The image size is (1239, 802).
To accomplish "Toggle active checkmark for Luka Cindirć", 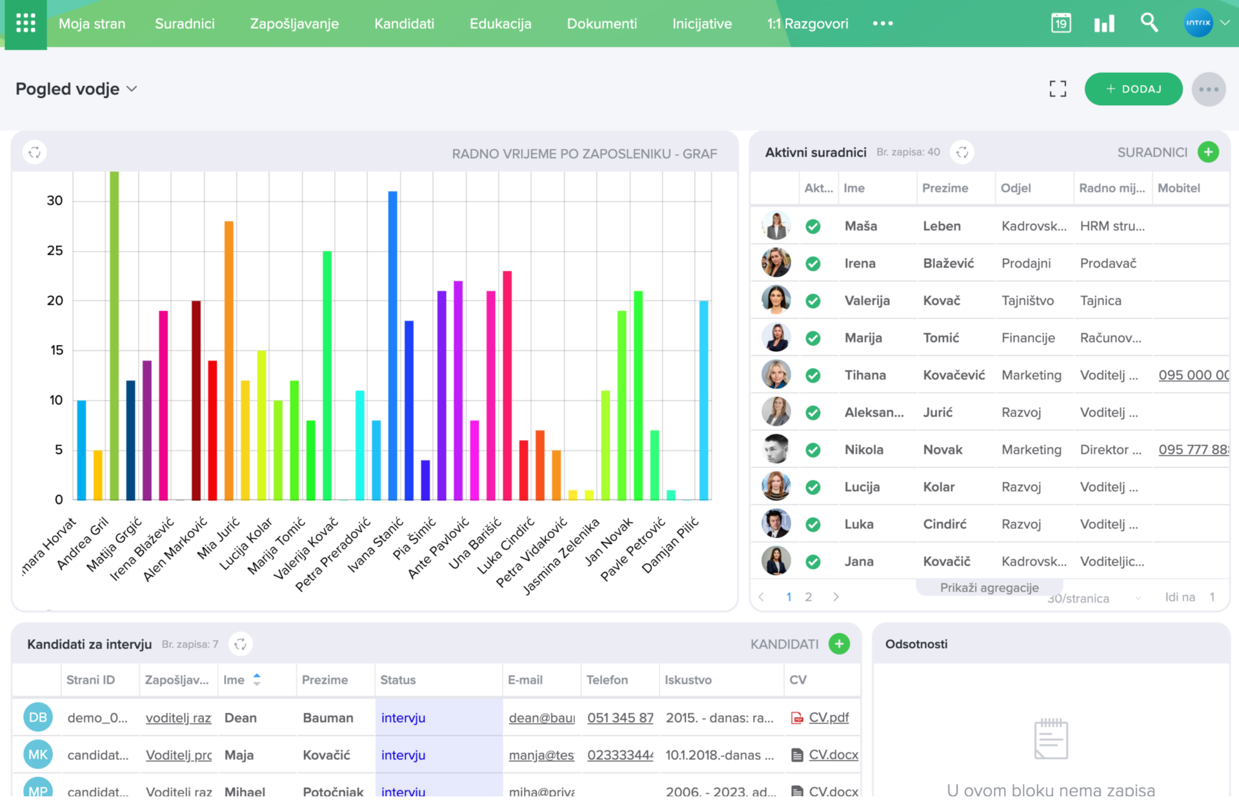I will [813, 525].
